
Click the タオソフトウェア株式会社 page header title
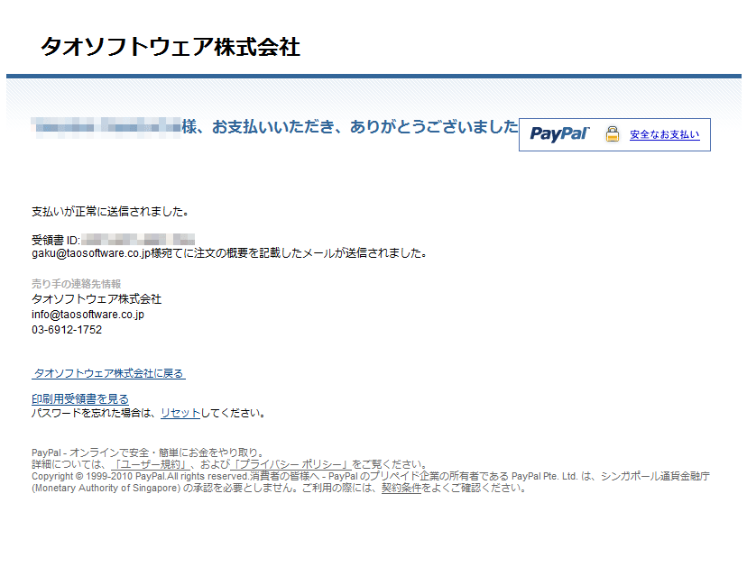click(x=171, y=47)
